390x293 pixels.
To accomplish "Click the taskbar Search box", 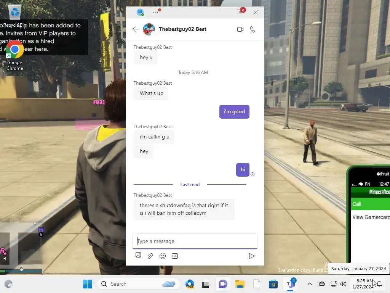I will click(138, 284).
